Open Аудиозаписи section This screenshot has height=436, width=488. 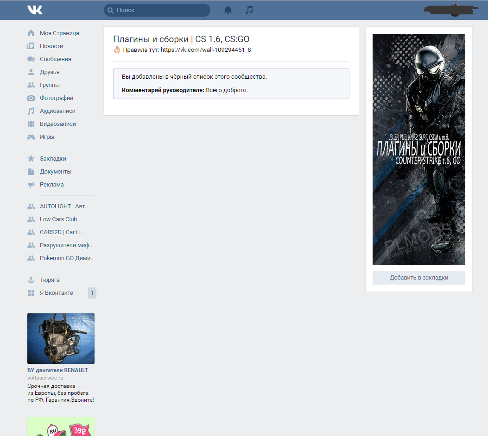57,111
